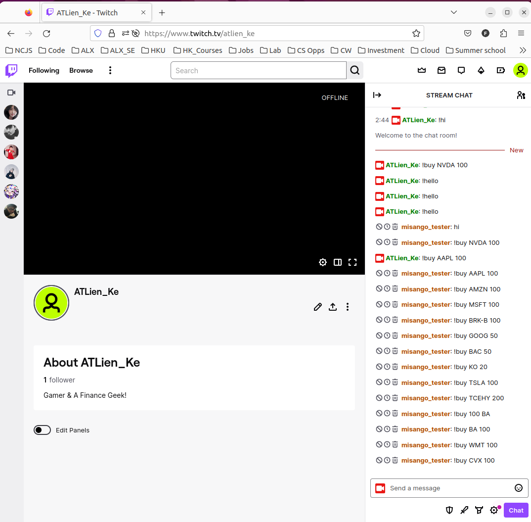Click the channel's green profile avatar
This screenshot has width=531, height=522.
tap(51, 303)
